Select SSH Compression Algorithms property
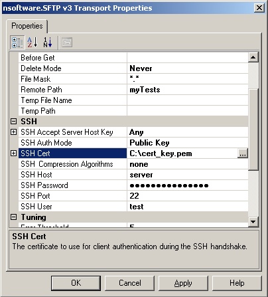The image size is (268, 297). (x=72, y=164)
